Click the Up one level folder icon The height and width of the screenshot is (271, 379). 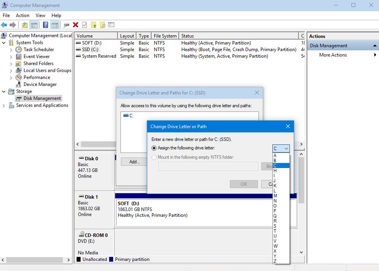[25, 25]
